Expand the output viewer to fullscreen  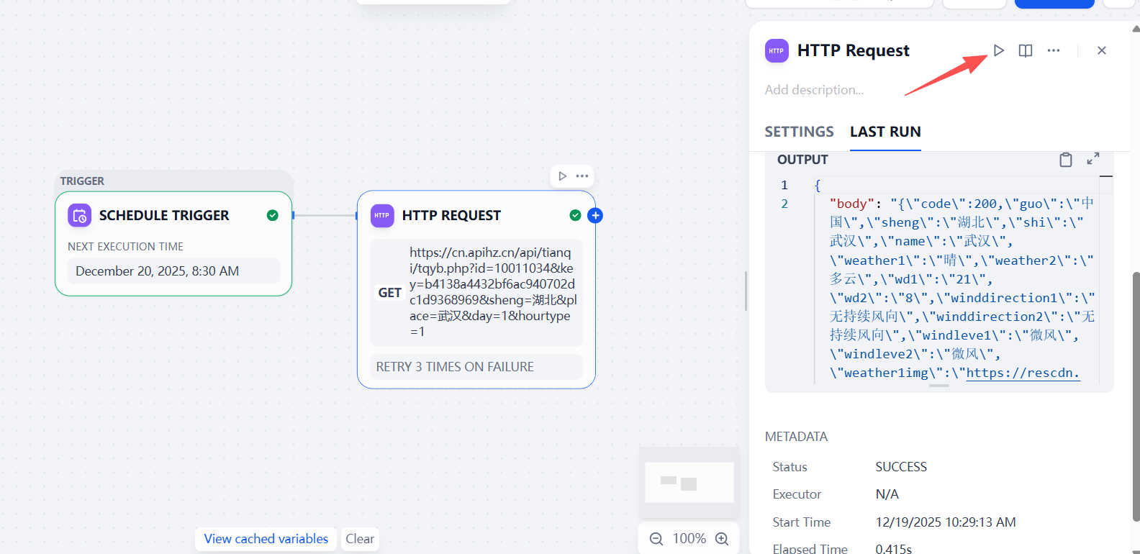point(1093,158)
